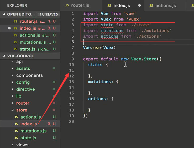
Task: Click the unsaved dot beside index.js in Open Editors
Action: coord(9,28)
